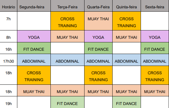Screen dimensions: 169x108
Task: Select the Horário column header
Action: click(8, 6)
